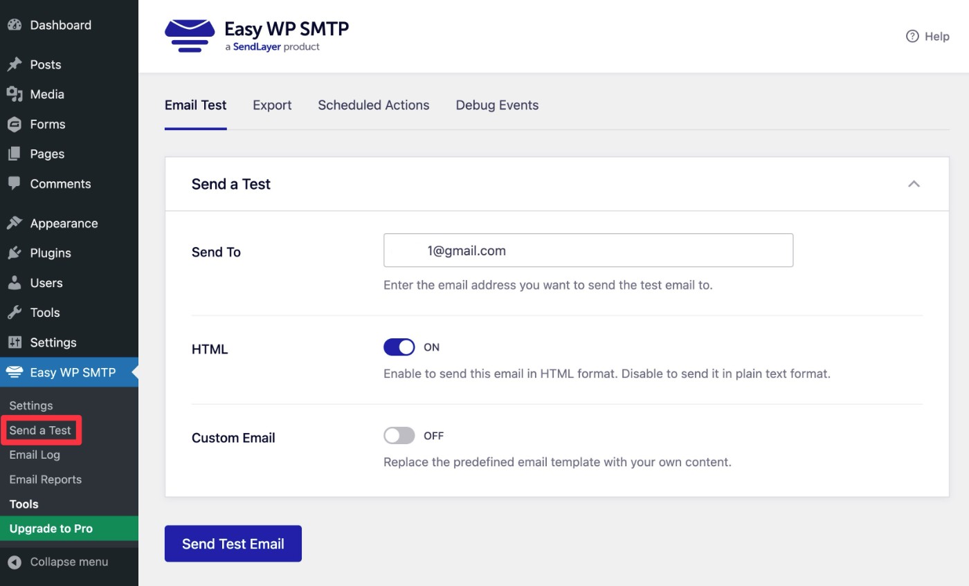Open the Plugins menu item
This screenshot has height=586, width=969.
[69, 253]
